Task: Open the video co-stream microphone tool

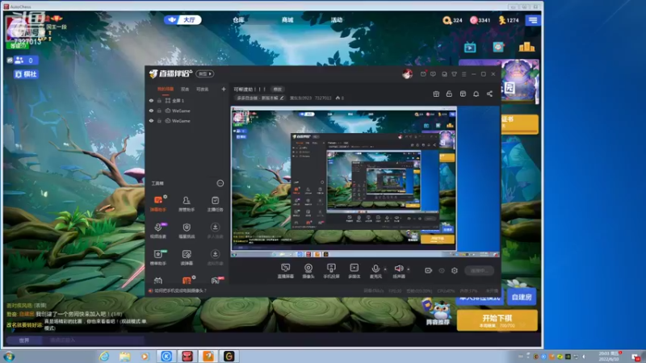Action: [158, 231]
